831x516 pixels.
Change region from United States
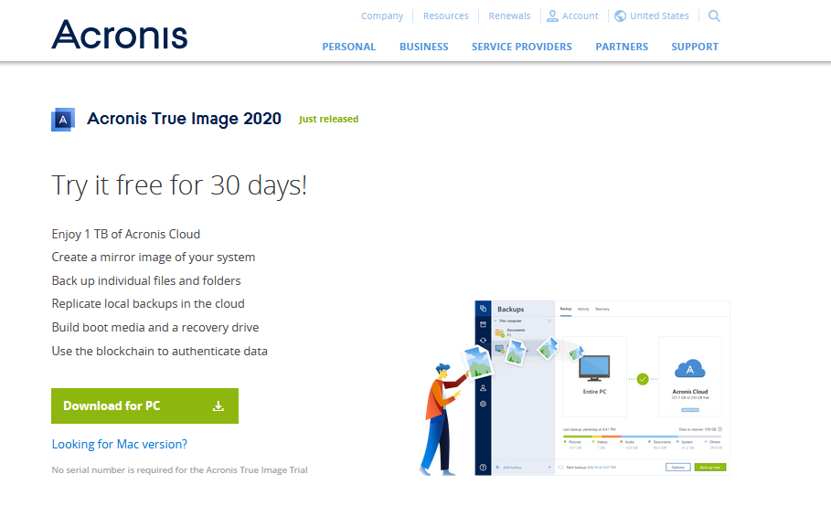point(659,16)
